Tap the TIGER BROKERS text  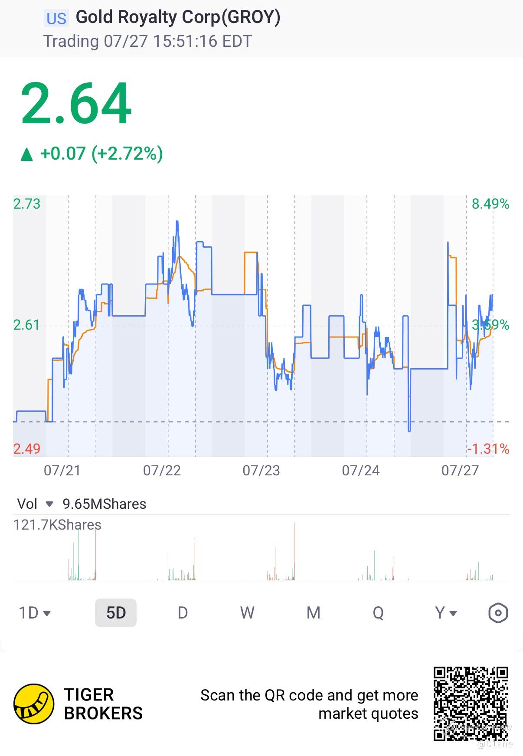(x=103, y=704)
